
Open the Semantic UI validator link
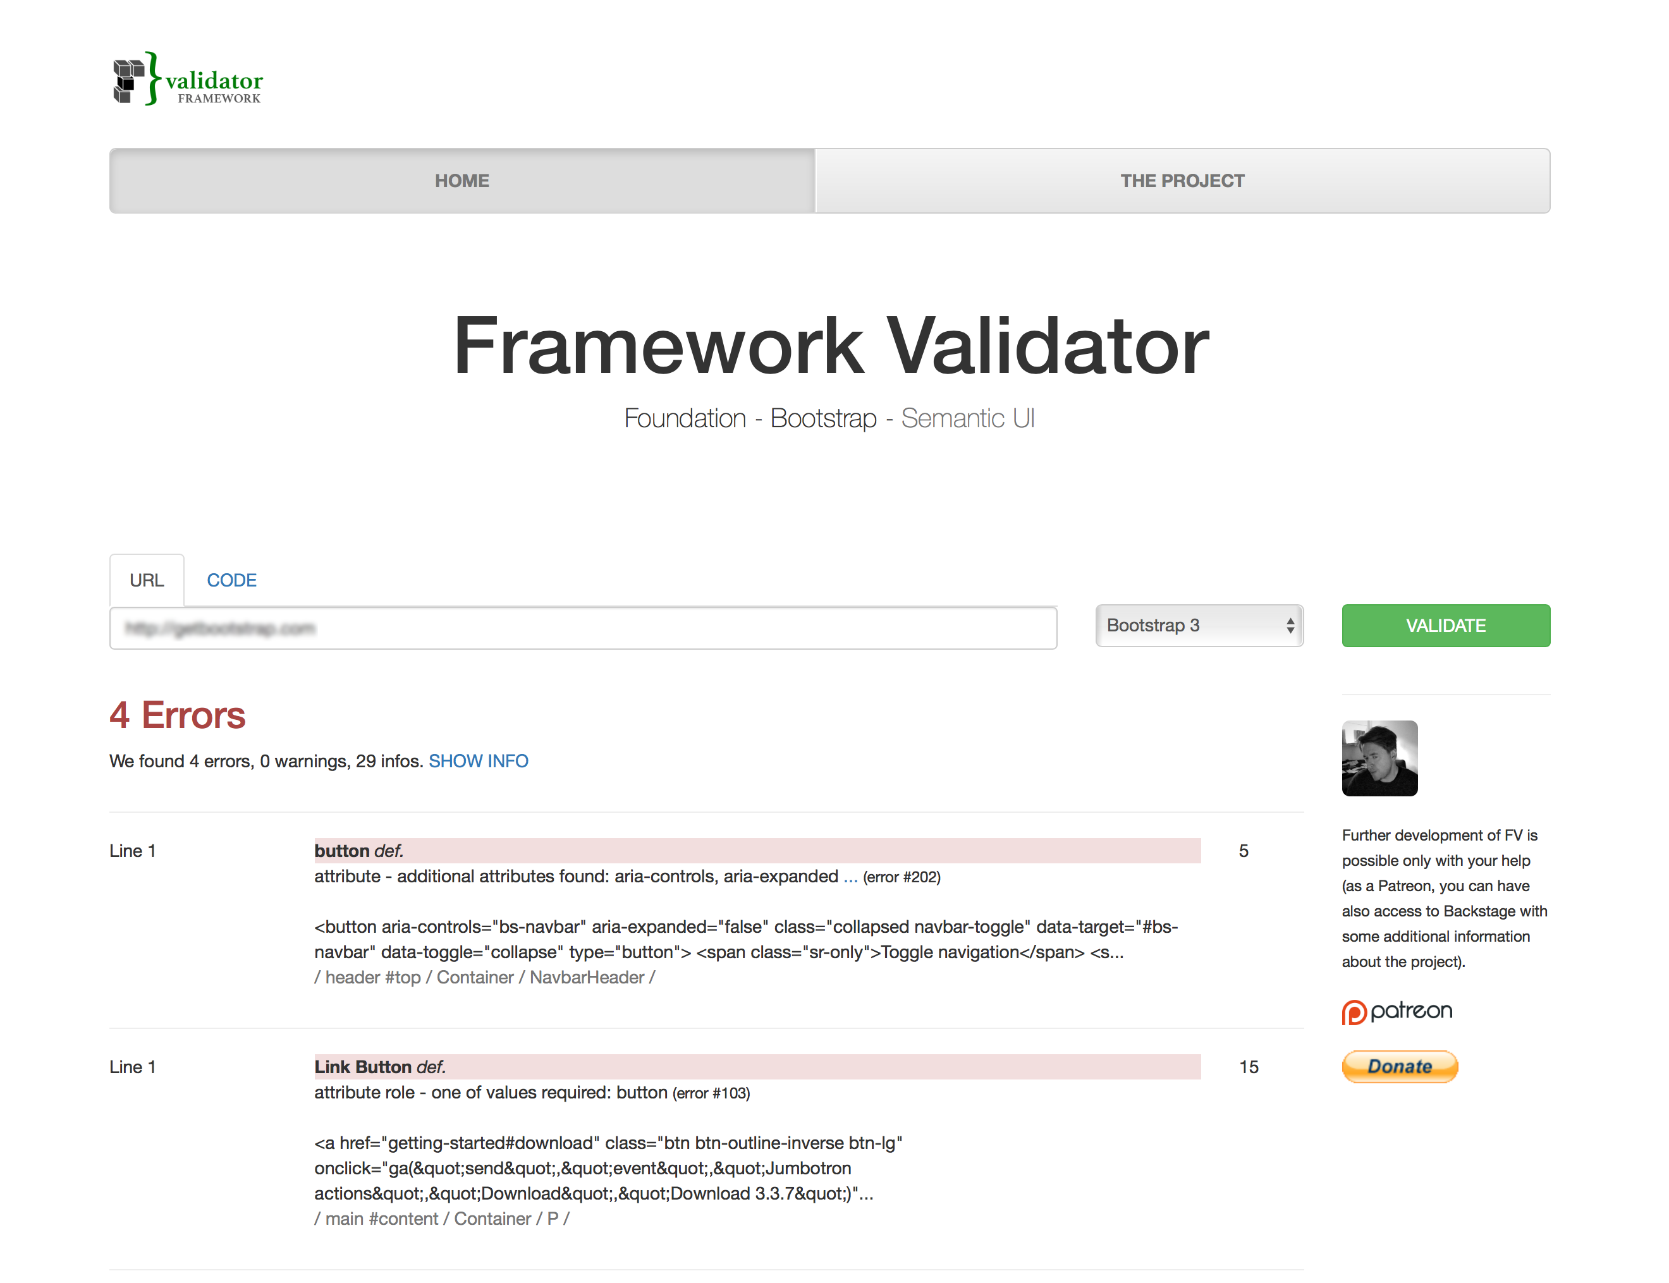(x=968, y=418)
